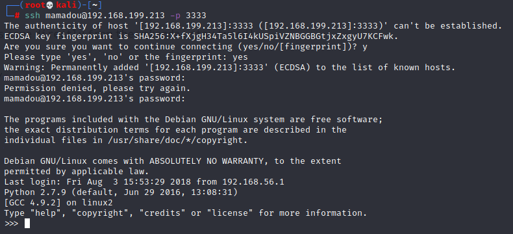513x234 pixels.
Task: Click the -p flag in the command
Action: [x=175, y=16]
